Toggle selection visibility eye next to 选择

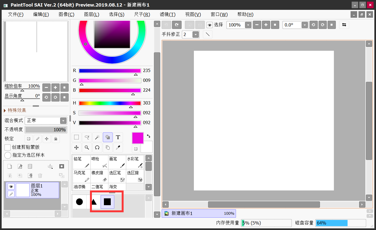click(x=209, y=25)
